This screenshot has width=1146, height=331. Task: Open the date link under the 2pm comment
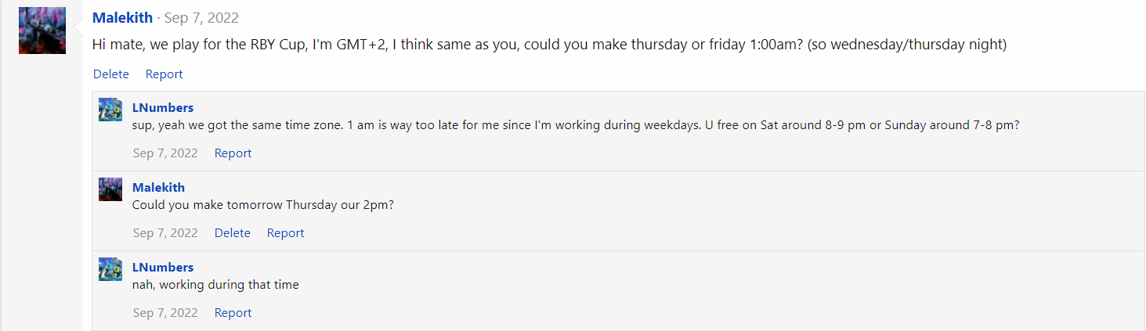165,232
